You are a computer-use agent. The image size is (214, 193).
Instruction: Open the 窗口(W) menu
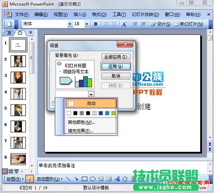tap(172, 14)
